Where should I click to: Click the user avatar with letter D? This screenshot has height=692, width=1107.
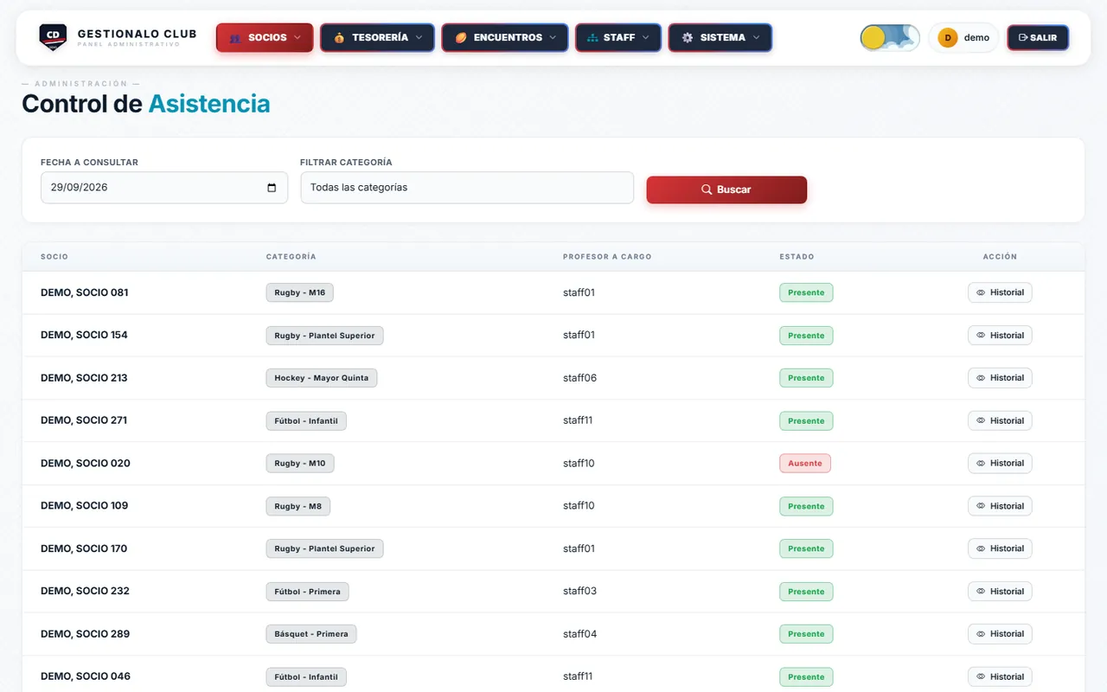tap(948, 38)
